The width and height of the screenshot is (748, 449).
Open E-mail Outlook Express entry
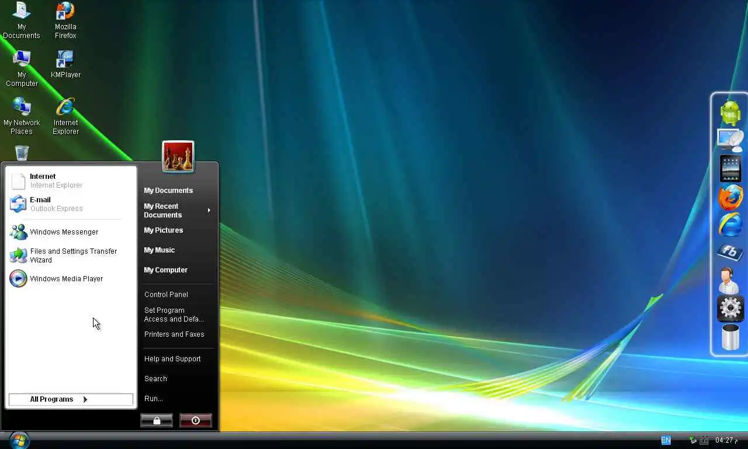[x=71, y=204]
